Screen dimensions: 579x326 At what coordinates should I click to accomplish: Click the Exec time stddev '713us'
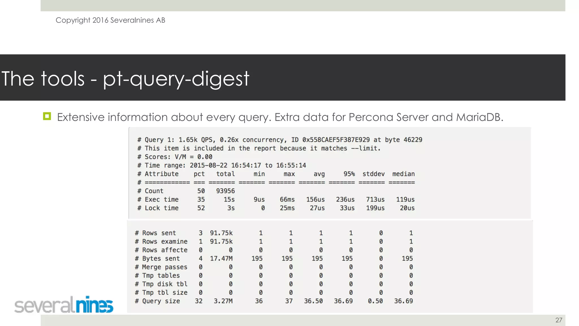tap(375, 200)
